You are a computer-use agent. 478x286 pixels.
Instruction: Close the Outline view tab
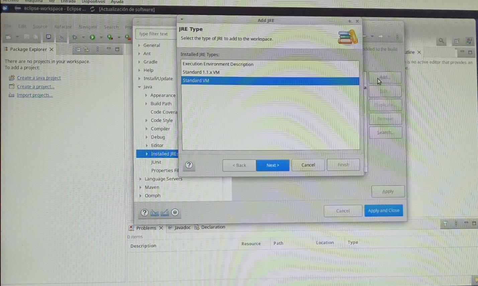point(419,52)
